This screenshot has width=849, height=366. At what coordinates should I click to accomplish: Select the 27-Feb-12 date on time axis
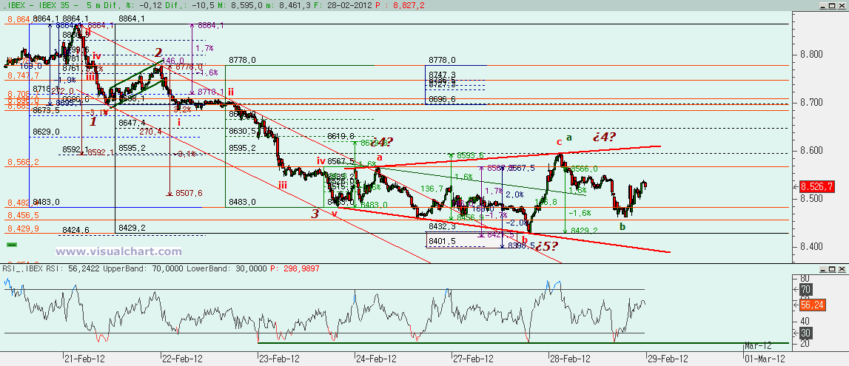coord(473,359)
